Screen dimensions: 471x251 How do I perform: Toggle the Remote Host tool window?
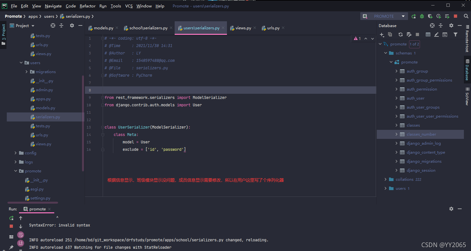pos(467,38)
